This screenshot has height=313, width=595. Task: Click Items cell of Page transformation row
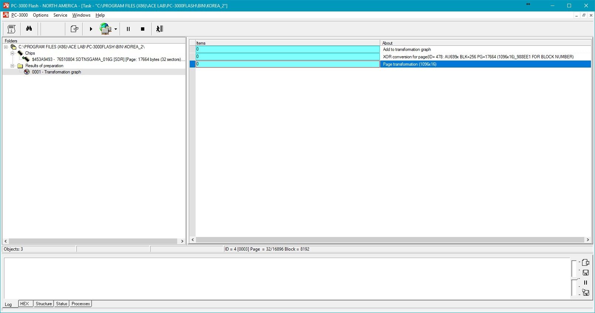tap(288, 64)
